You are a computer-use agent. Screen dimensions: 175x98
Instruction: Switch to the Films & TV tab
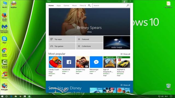click(83, 5)
